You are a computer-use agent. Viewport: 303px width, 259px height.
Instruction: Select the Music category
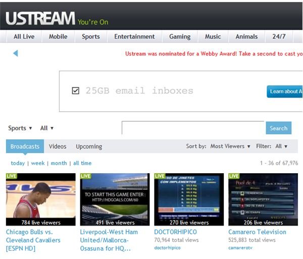click(213, 36)
